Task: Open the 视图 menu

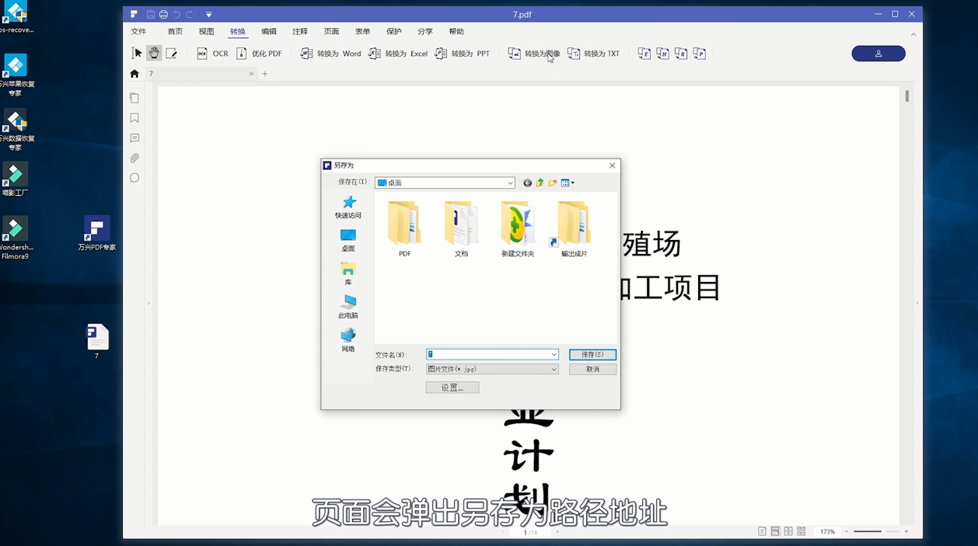Action: (205, 31)
